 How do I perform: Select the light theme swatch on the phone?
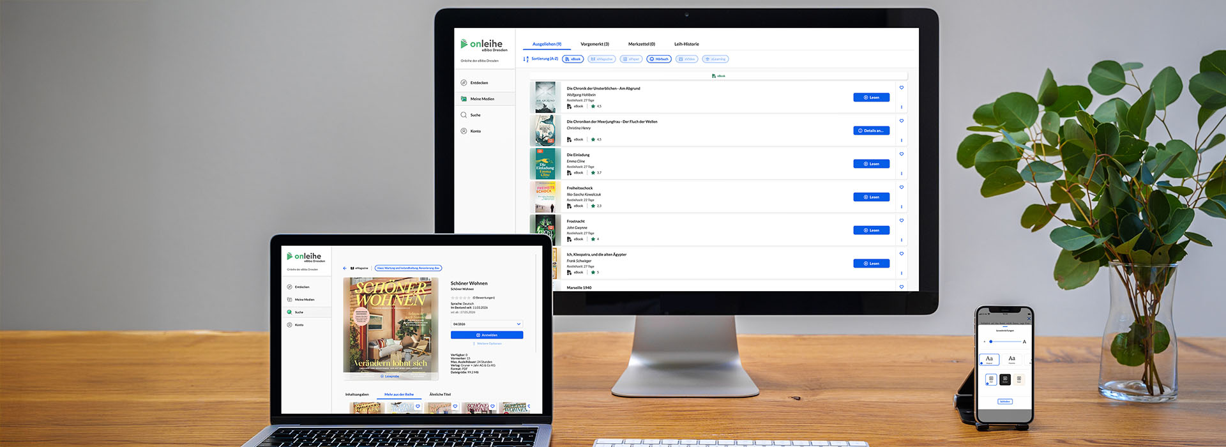(991, 379)
